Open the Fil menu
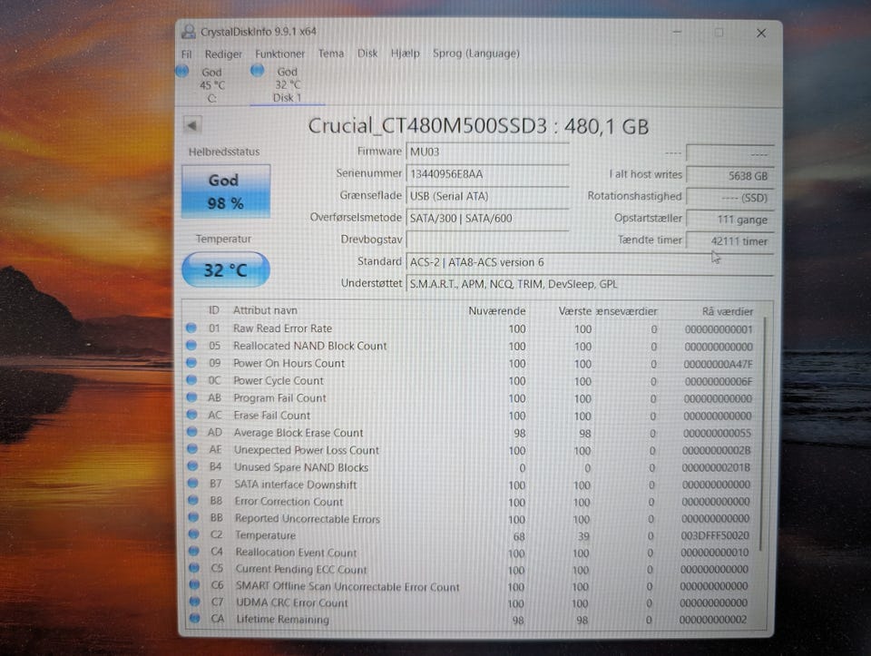 click(x=186, y=54)
